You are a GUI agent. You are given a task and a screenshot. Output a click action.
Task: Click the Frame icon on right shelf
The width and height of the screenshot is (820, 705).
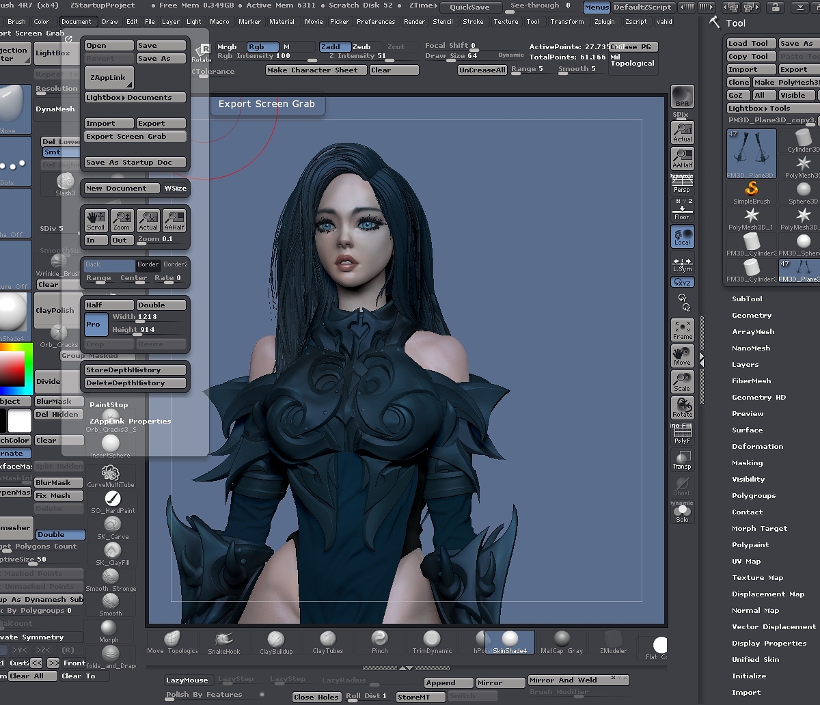(682, 329)
